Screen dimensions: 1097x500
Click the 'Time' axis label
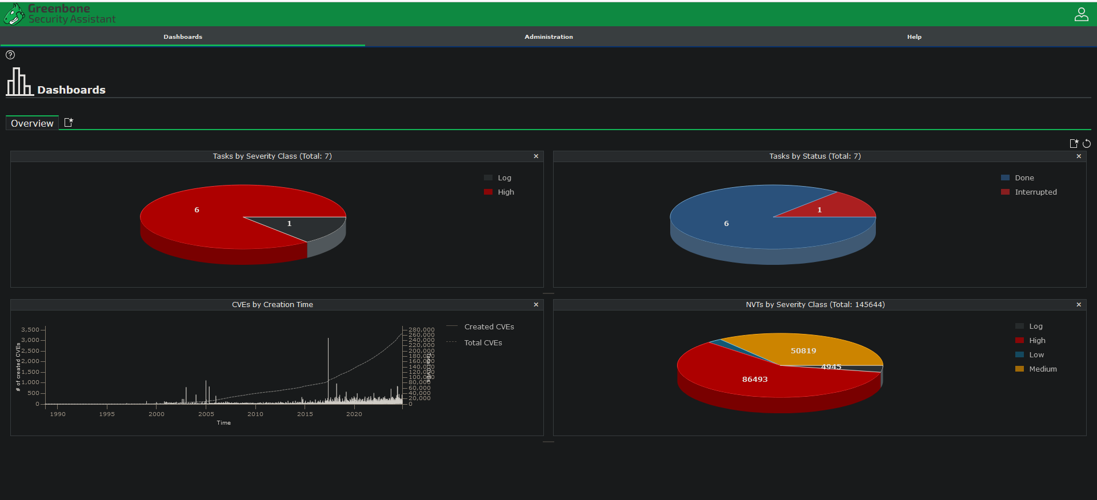pos(224,423)
